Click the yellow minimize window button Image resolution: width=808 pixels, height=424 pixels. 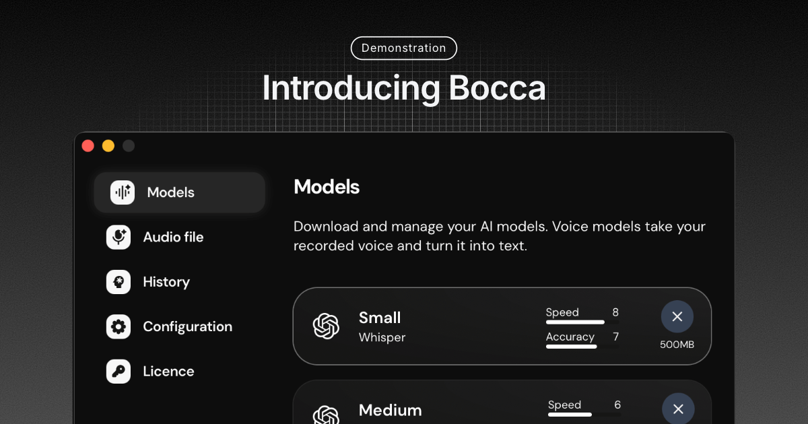(108, 145)
